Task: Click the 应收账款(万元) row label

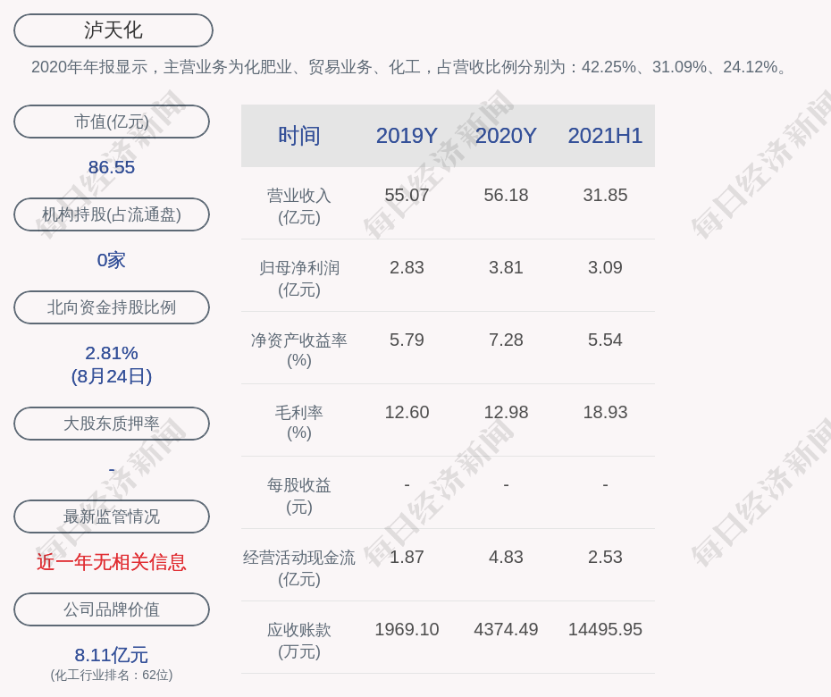Action: pos(299,641)
